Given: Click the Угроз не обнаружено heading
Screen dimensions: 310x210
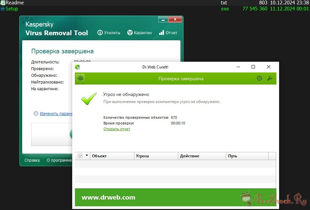Looking at the screenshot, I should click(x=126, y=94).
